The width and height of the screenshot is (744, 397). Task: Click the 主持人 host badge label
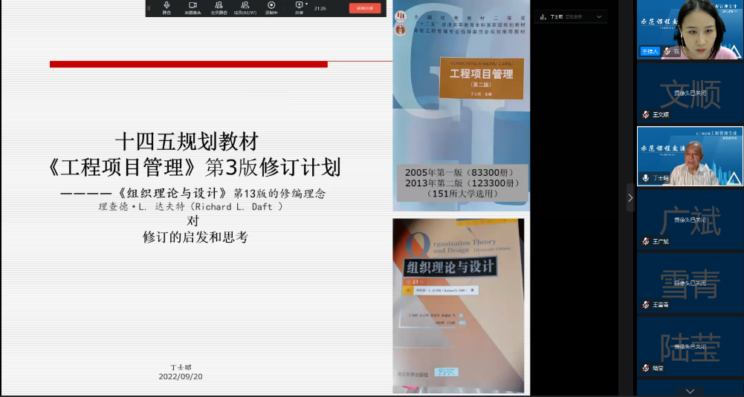(x=650, y=51)
